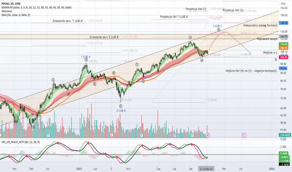292x172 pixels.
Task: Click the CM_Ult_MacD_MTF indicator title
Action: coord(20,142)
